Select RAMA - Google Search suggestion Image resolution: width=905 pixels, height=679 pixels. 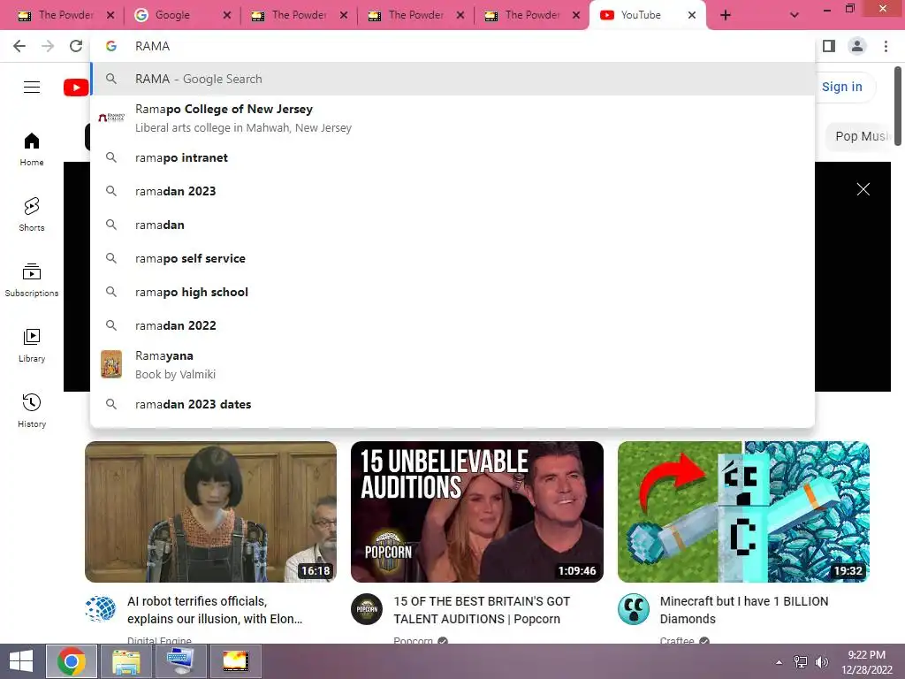(x=453, y=79)
